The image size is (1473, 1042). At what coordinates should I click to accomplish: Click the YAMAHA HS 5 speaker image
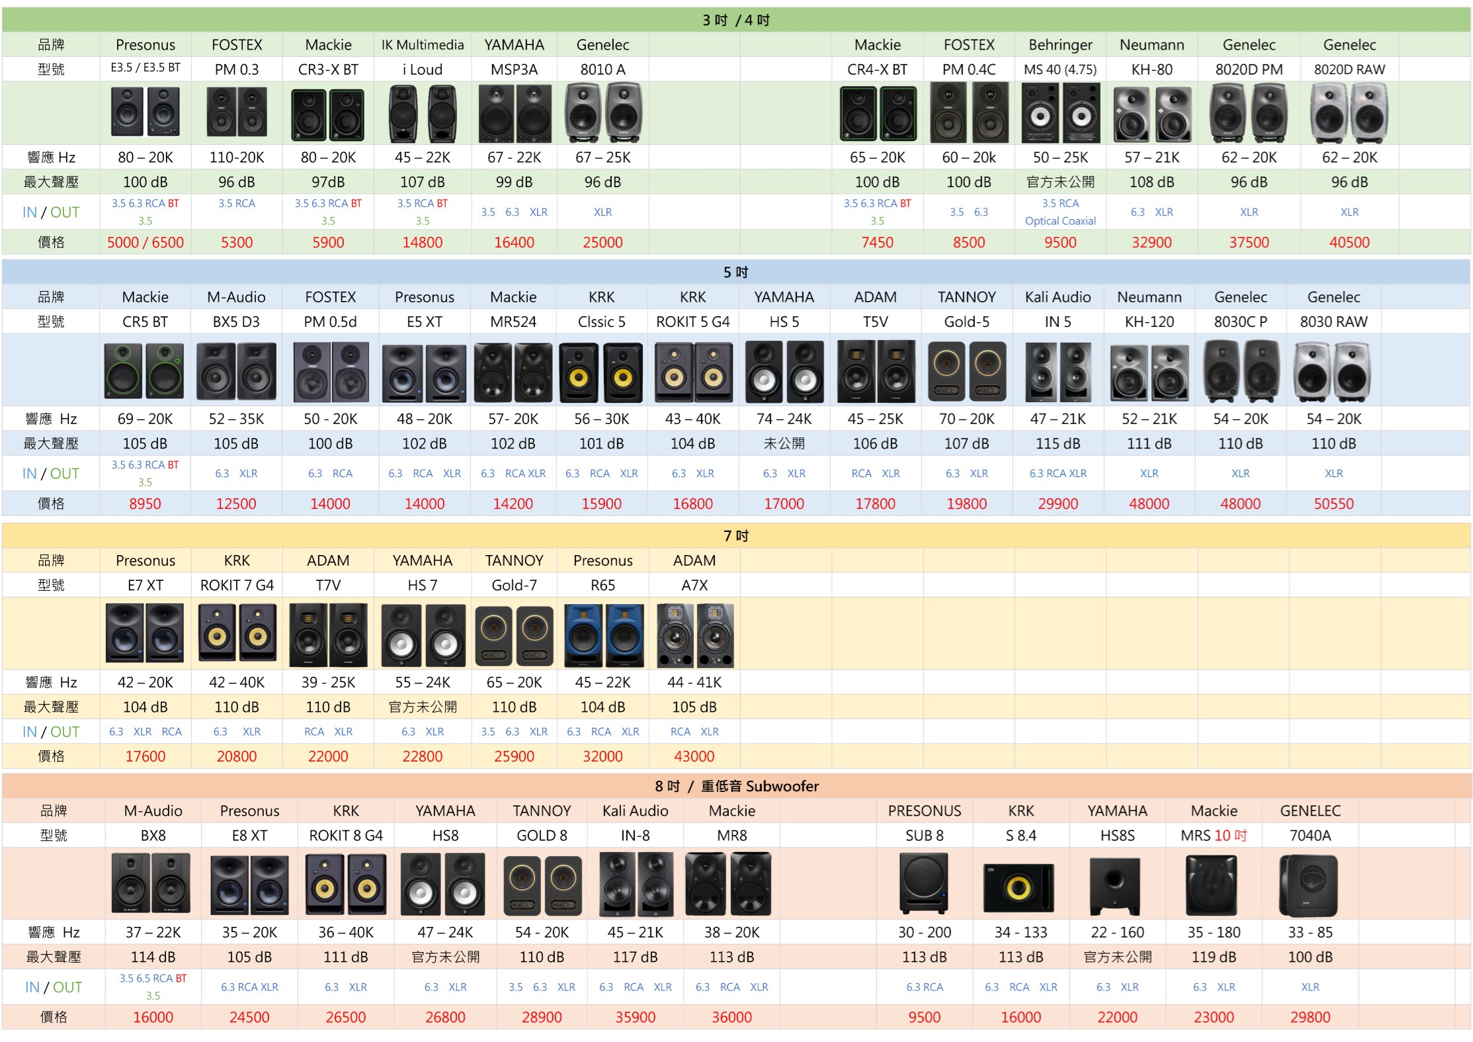pyautogui.click(x=784, y=372)
